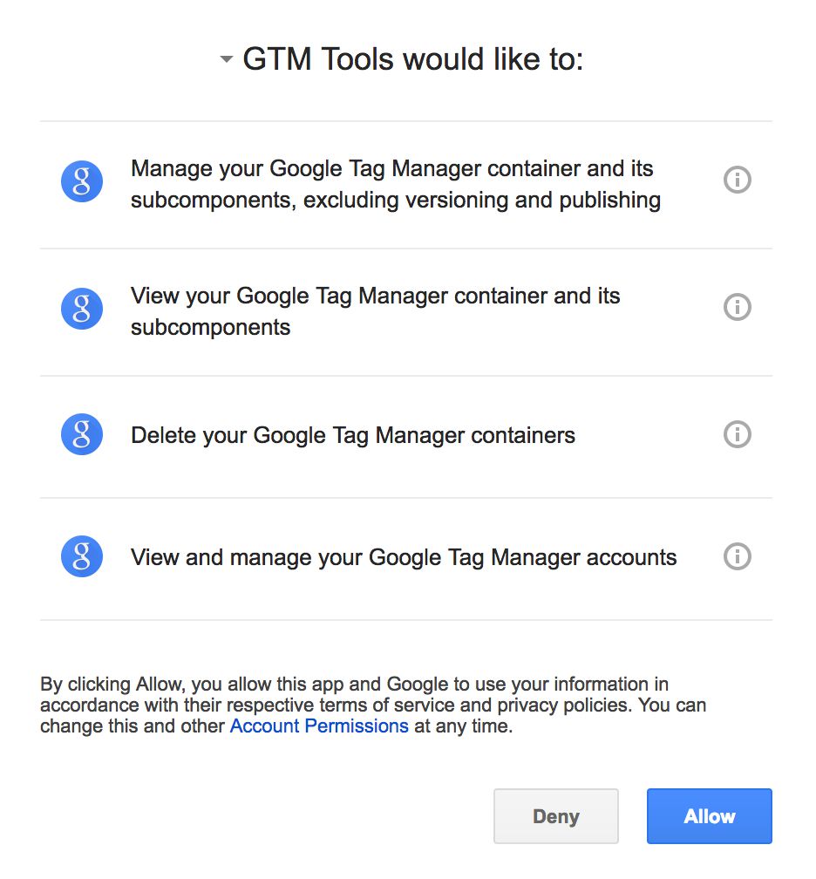This screenshot has height=879, width=816.
Task: Show info for Delete containers permission
Action: coord(737,434)
